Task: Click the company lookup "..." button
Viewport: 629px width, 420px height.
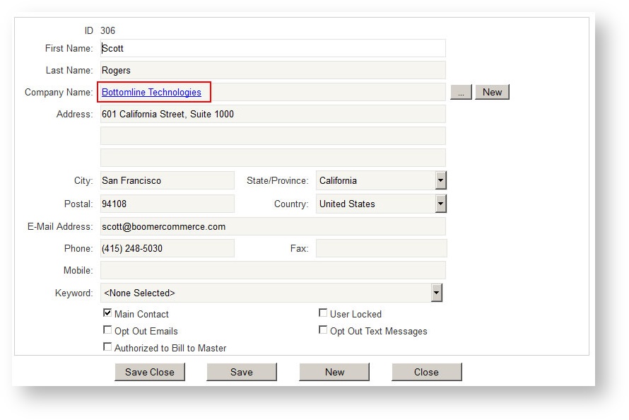Action: 461,92
